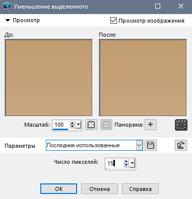Increase Число пикселей with up arrow
Screen dimensions: 192x199
[126, 161]
